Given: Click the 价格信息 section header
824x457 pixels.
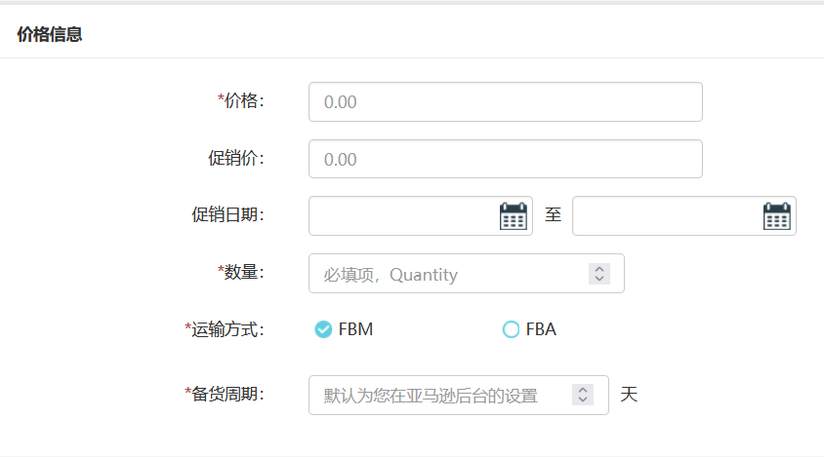Looking at the screenshot, I should (50, 34).
